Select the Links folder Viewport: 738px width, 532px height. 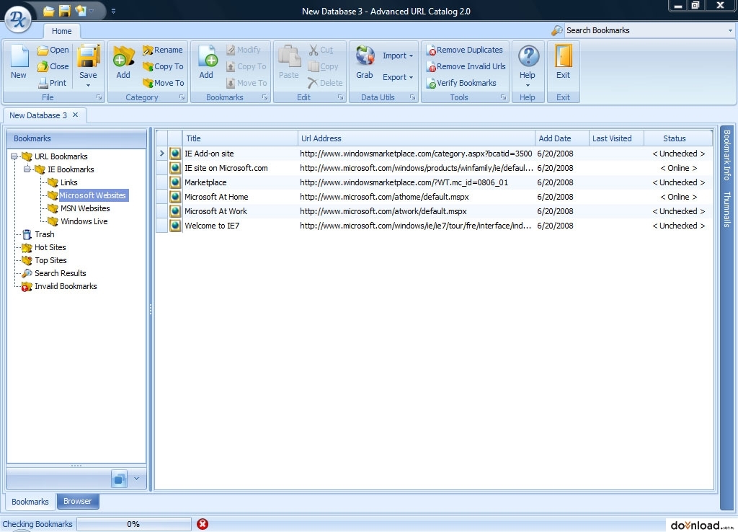(x=68, y=182)
